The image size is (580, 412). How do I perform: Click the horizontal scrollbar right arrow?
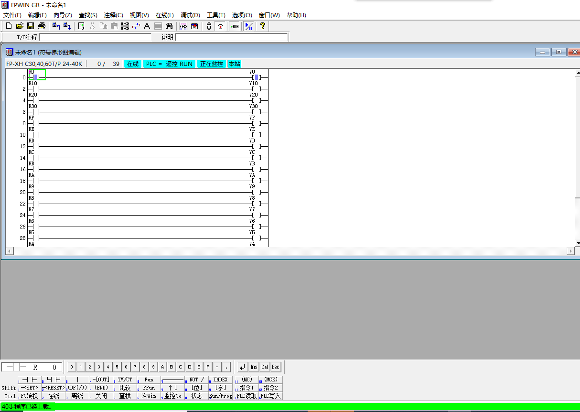571,251
